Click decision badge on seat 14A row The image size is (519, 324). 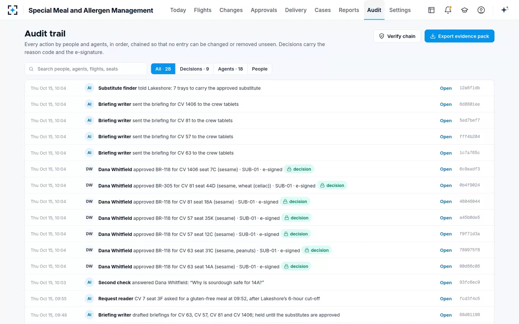pos(296,266)
